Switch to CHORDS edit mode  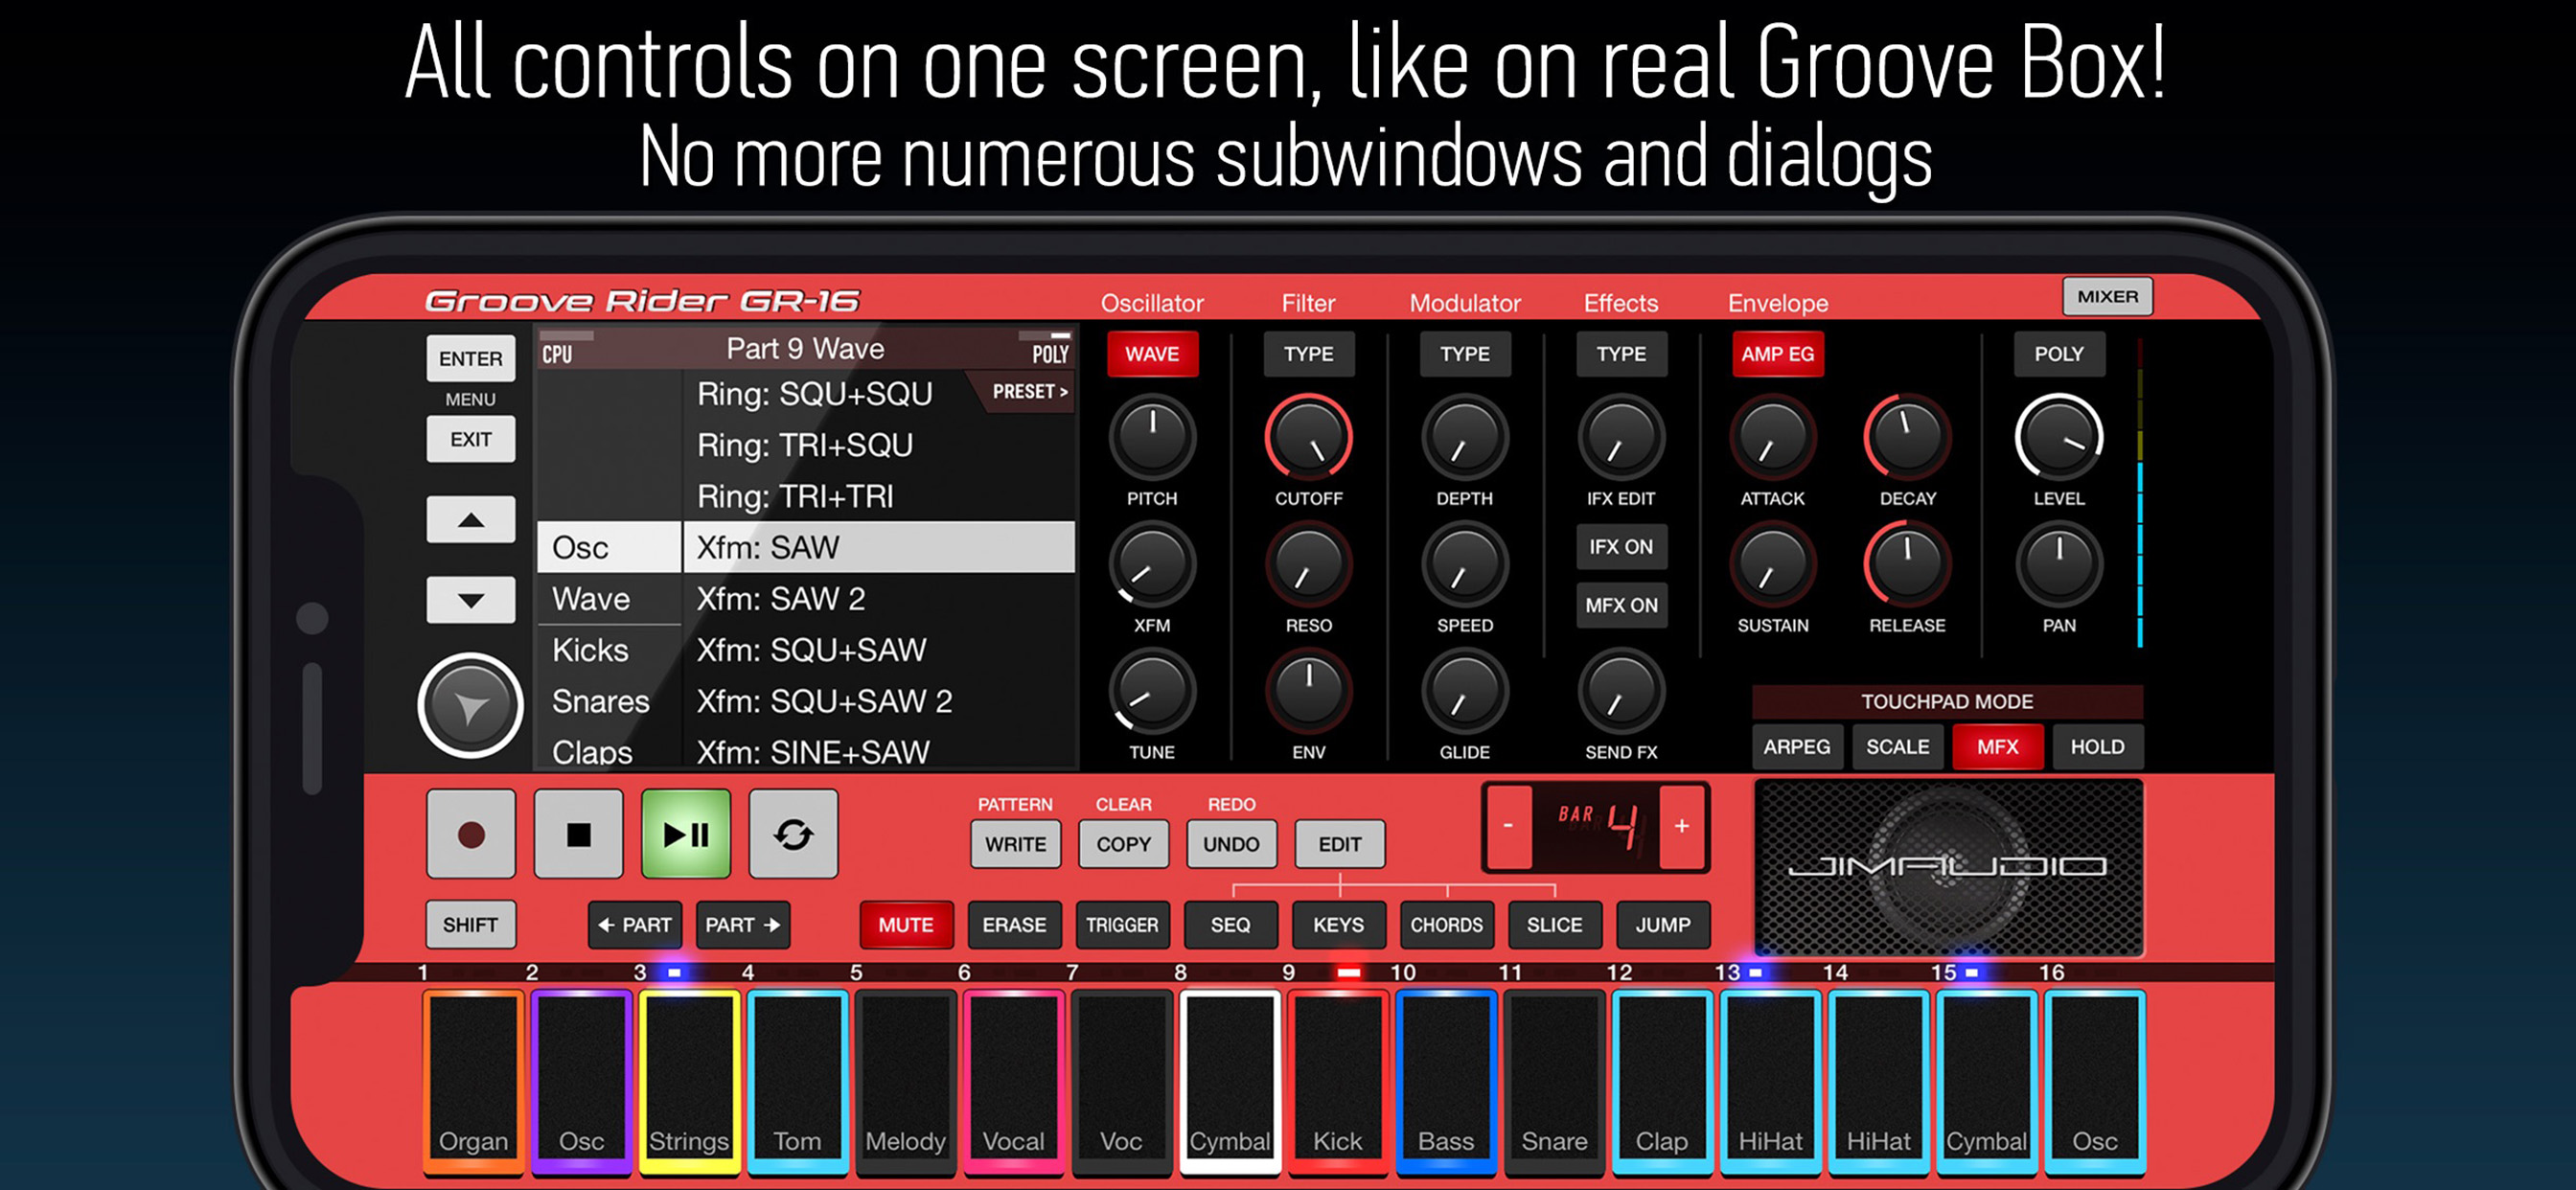[1446, 925]
